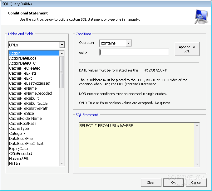The image size is (212, 191).
Task: Select the CacheFileLastAccessed field
Action: [34, 83]
